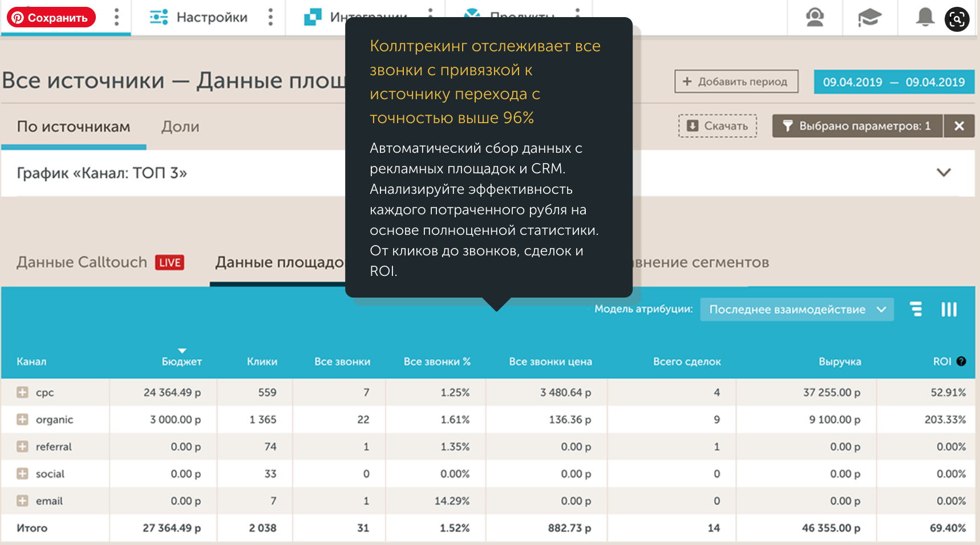980x545 pixels.
Task: Click the columns settings icon
Action: point(949,309)
